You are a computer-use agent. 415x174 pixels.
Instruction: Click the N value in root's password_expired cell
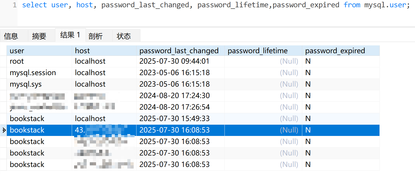(x=308, y=61)
